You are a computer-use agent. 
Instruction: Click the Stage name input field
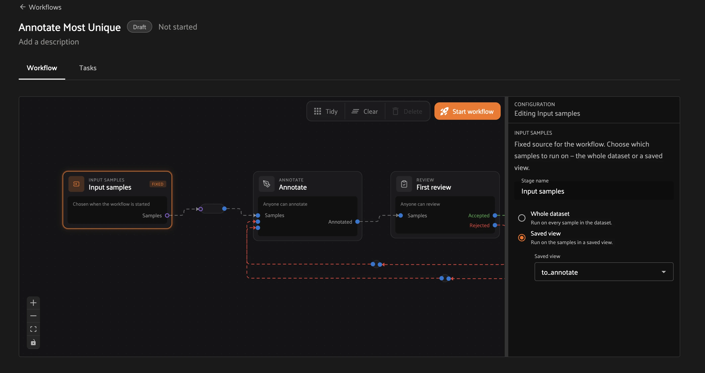point(594,191)
